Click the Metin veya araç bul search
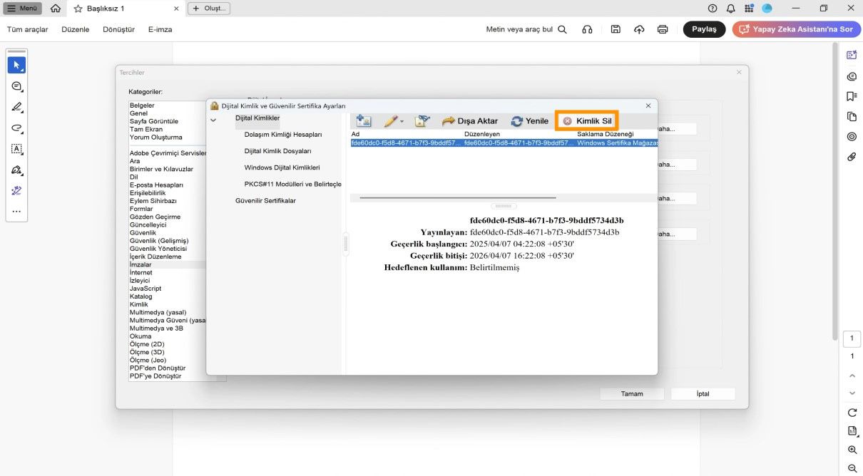Image resolution: width=863 pixels, height=476 pixels. tap(526, 29)
